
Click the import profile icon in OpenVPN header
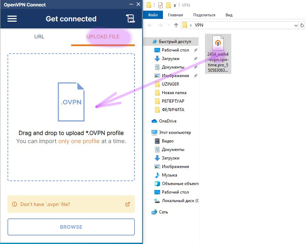click(130, 19)
